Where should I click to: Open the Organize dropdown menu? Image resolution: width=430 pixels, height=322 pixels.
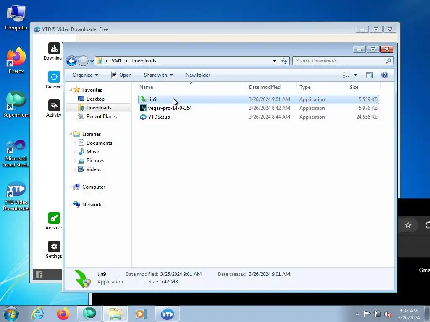[85, 75]
